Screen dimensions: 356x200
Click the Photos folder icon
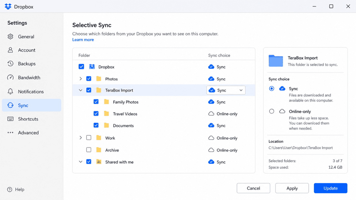click(x=98, y=79)
